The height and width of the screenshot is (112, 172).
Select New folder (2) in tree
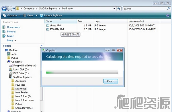23,96
